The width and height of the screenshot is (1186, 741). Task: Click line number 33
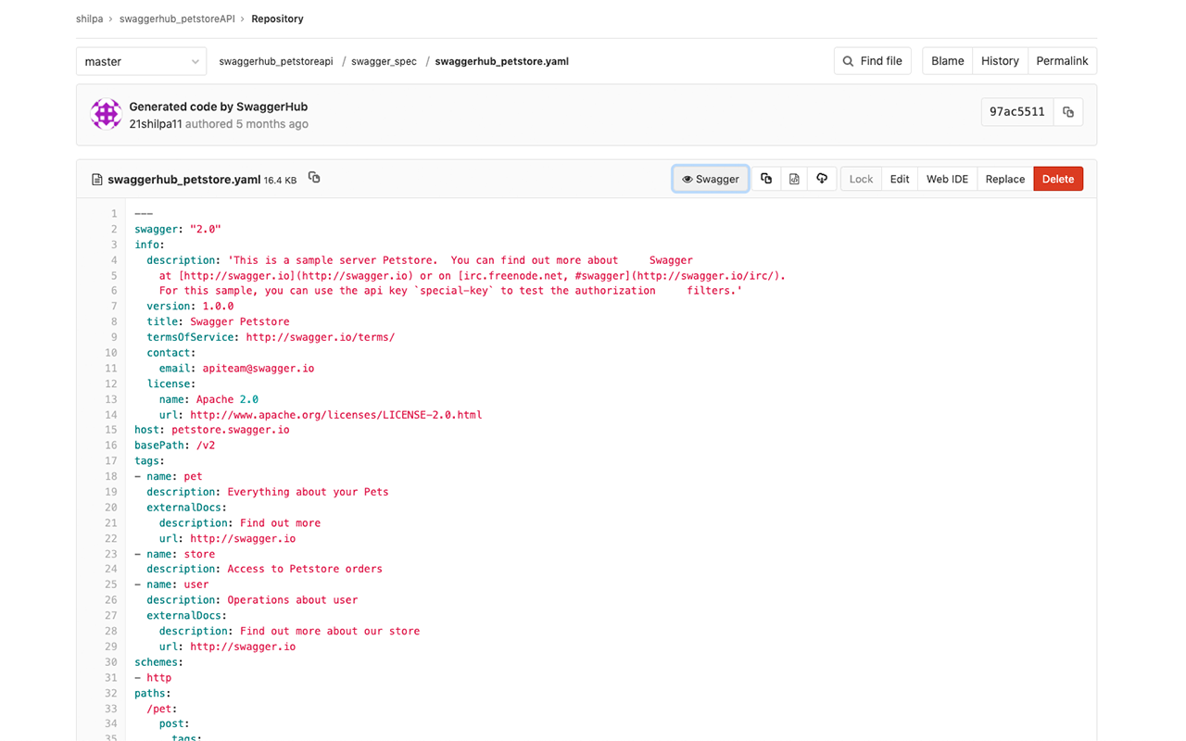[x=111, y=709]
